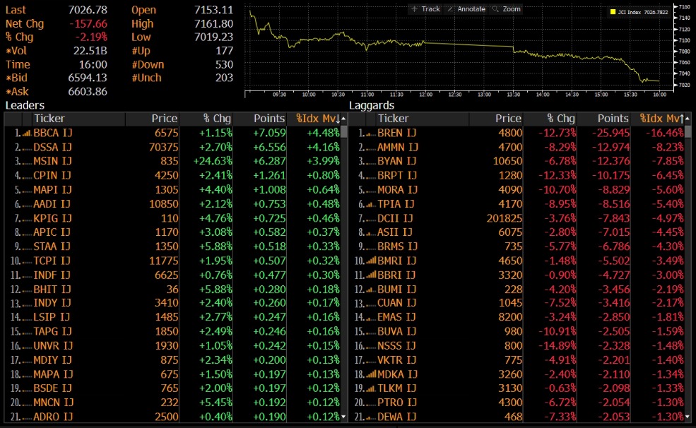Viewport: 696px width, 428px height.
Task: Click the bar-chart icon beside TLKM IJ
Action: pyautogui.click(x=371, y=388)
